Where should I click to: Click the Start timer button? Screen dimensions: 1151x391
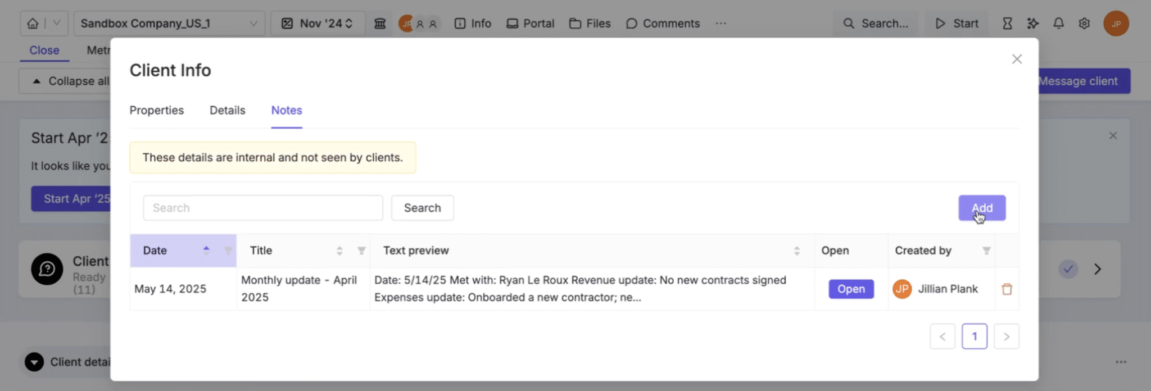pos(957,24)
